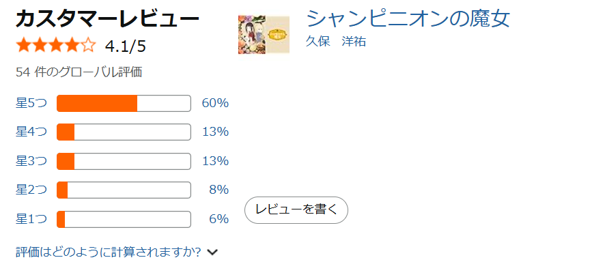605x275 pixels.
Task: Expand 評価はどのように計算されますか chevron
Action: click(x=212, y=252)
